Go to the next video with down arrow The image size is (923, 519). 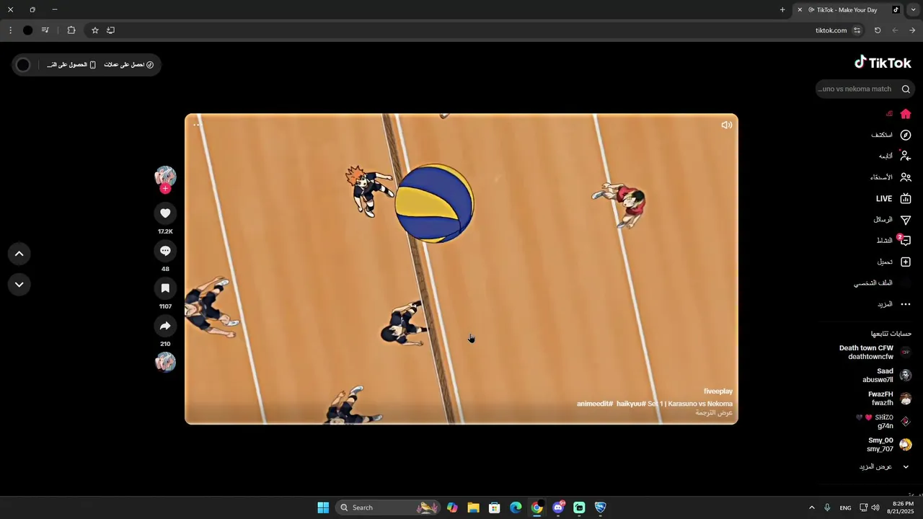tap(19, 285)
